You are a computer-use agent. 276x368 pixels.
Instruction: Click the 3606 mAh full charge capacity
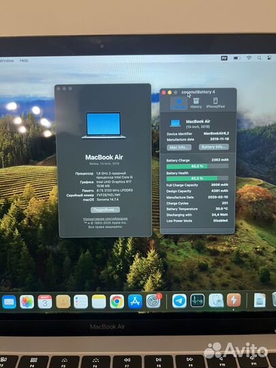pos(219,185)
